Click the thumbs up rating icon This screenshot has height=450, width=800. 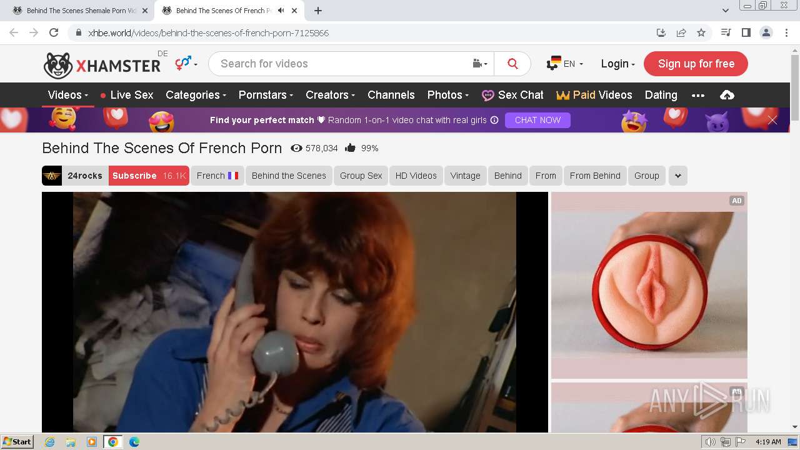(x=350, y=148)
